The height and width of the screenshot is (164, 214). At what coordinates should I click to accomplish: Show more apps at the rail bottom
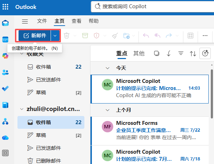5,153
